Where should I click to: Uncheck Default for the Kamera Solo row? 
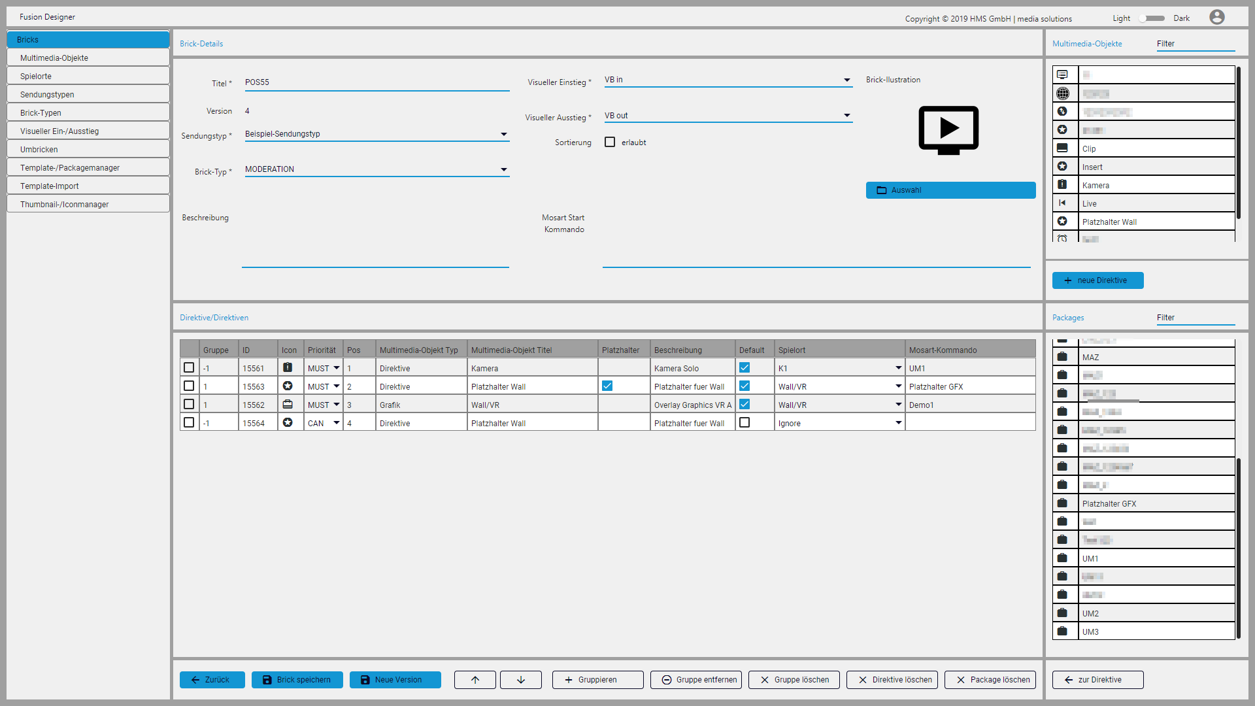[745, 368]
